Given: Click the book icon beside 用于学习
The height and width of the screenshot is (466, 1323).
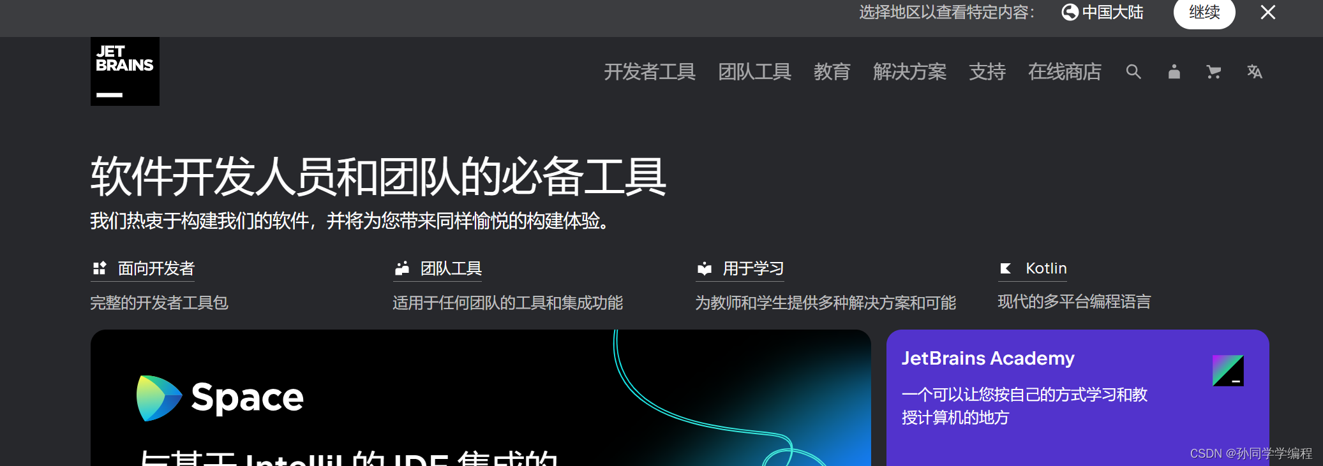Looking at the screenshot, I should pos(704,268).
